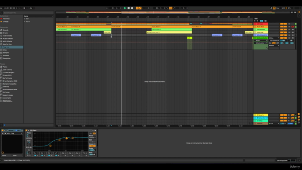Click the browser search field
The width and height of the screenshot is (302, 170).
pyautogui.click(x=28, y=13)
